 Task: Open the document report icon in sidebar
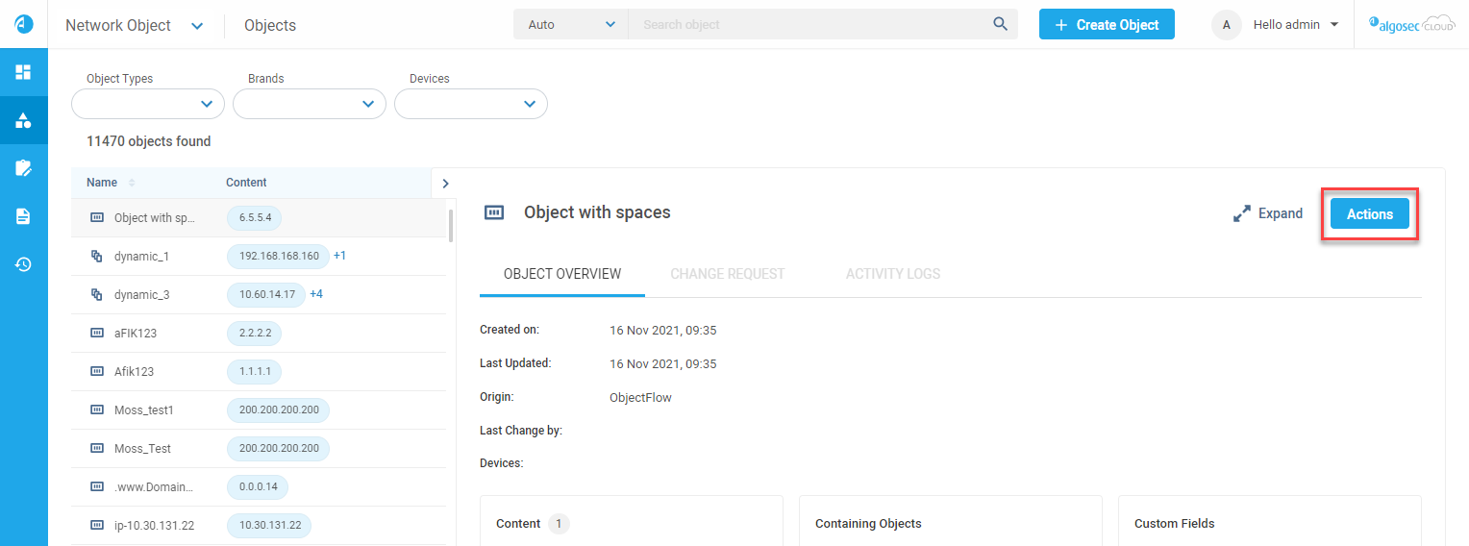(x=24, y=216)
